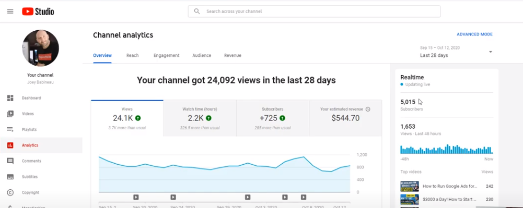The height and width of the screenshot is (208, 523).
Task: Open Playlists sidebar icon
Action: coord(10,129)
